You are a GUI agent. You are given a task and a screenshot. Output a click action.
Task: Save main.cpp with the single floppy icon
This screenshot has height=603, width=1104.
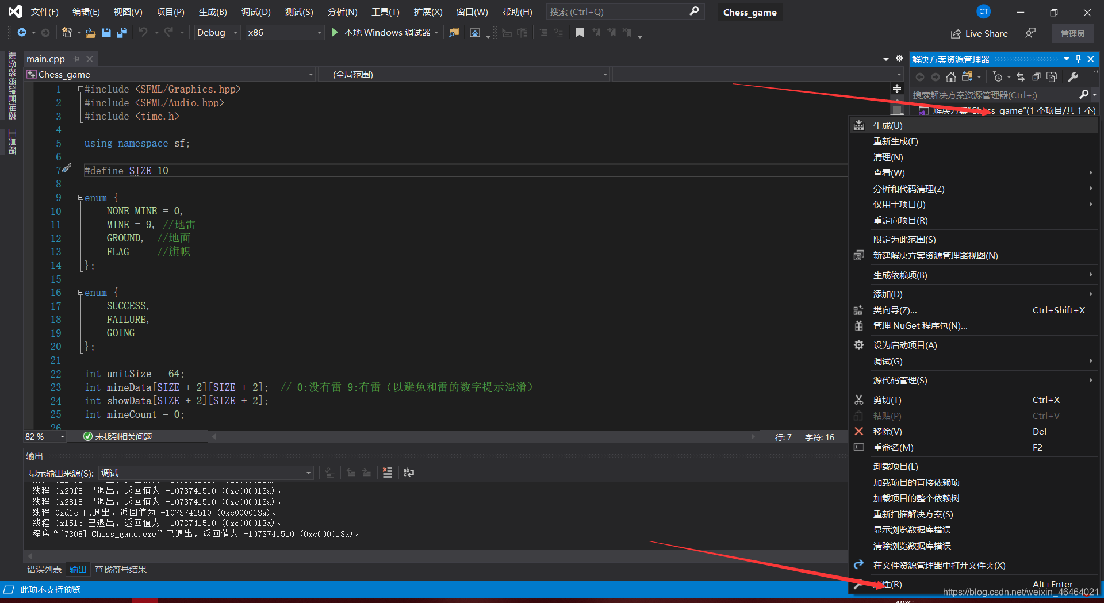click(106, 33)
